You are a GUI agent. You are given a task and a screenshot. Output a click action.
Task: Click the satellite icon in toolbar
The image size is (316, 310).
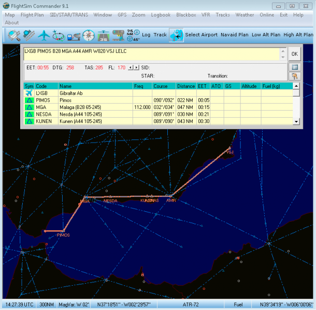(28, 35)
